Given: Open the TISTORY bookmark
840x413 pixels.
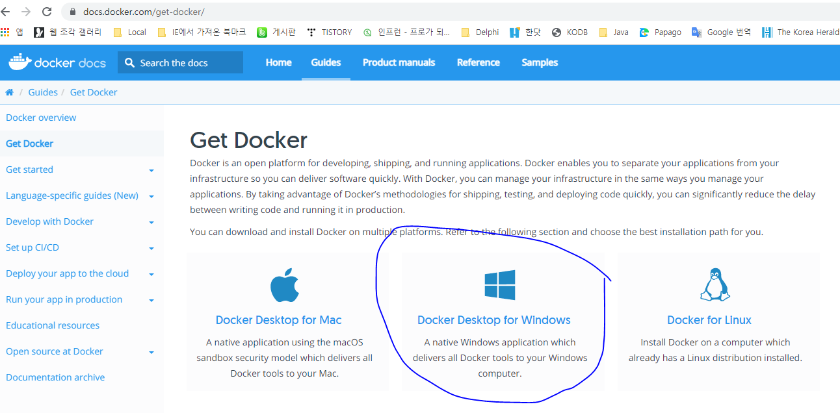Looking at the screenshot, I should 328,32.
